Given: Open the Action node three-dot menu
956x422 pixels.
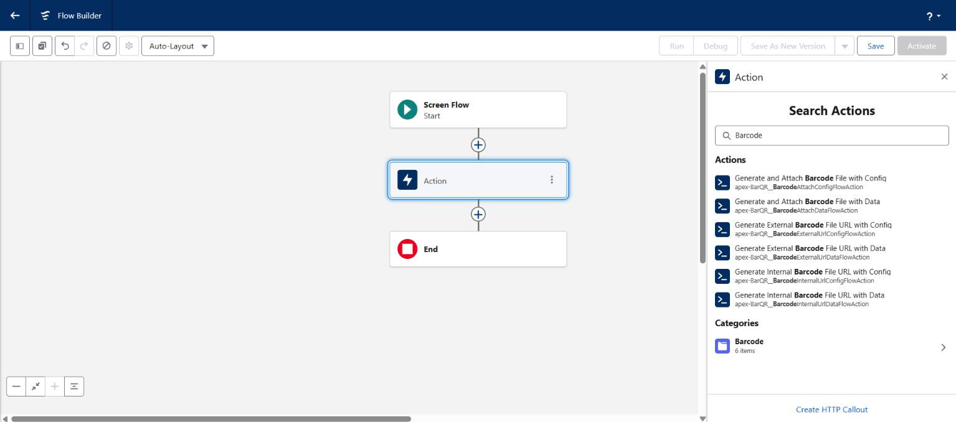Looking at the screenshot, I should coord(551,180).
